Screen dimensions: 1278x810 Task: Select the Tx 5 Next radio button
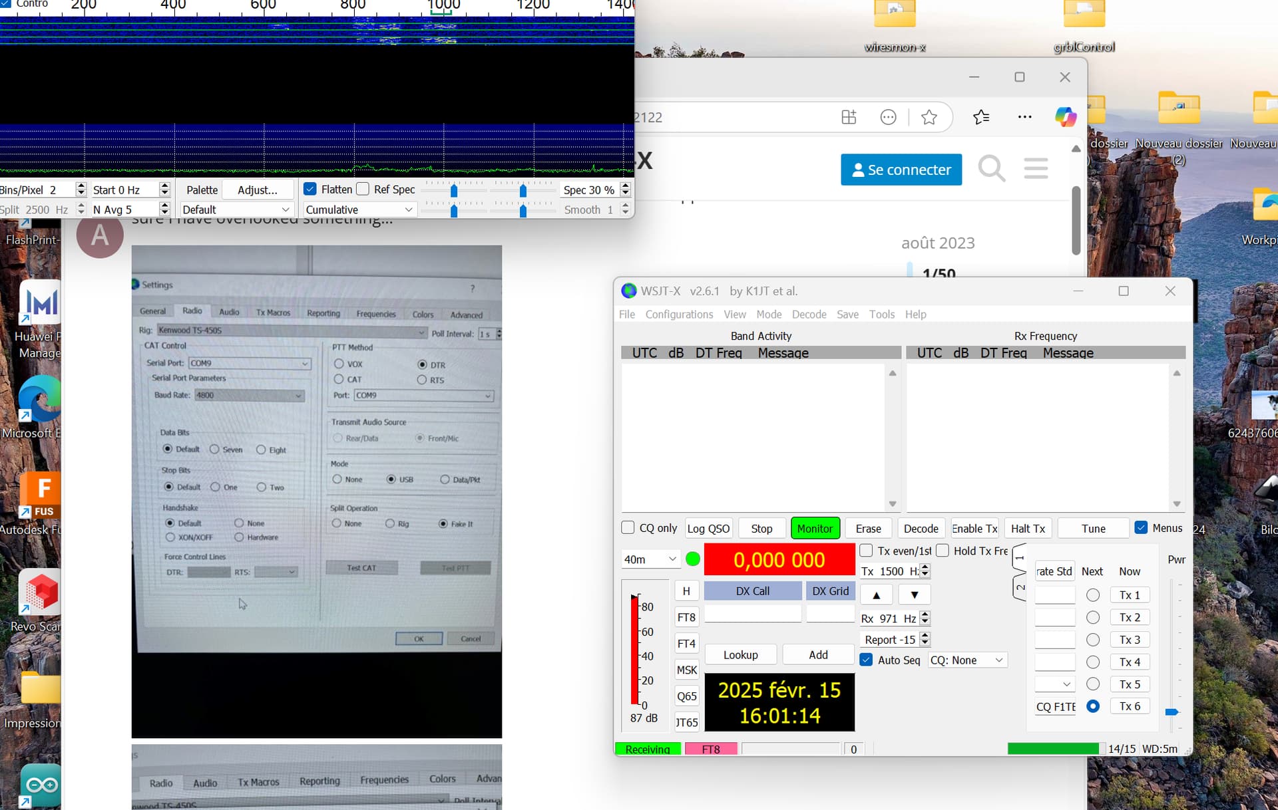(1093, 684)
